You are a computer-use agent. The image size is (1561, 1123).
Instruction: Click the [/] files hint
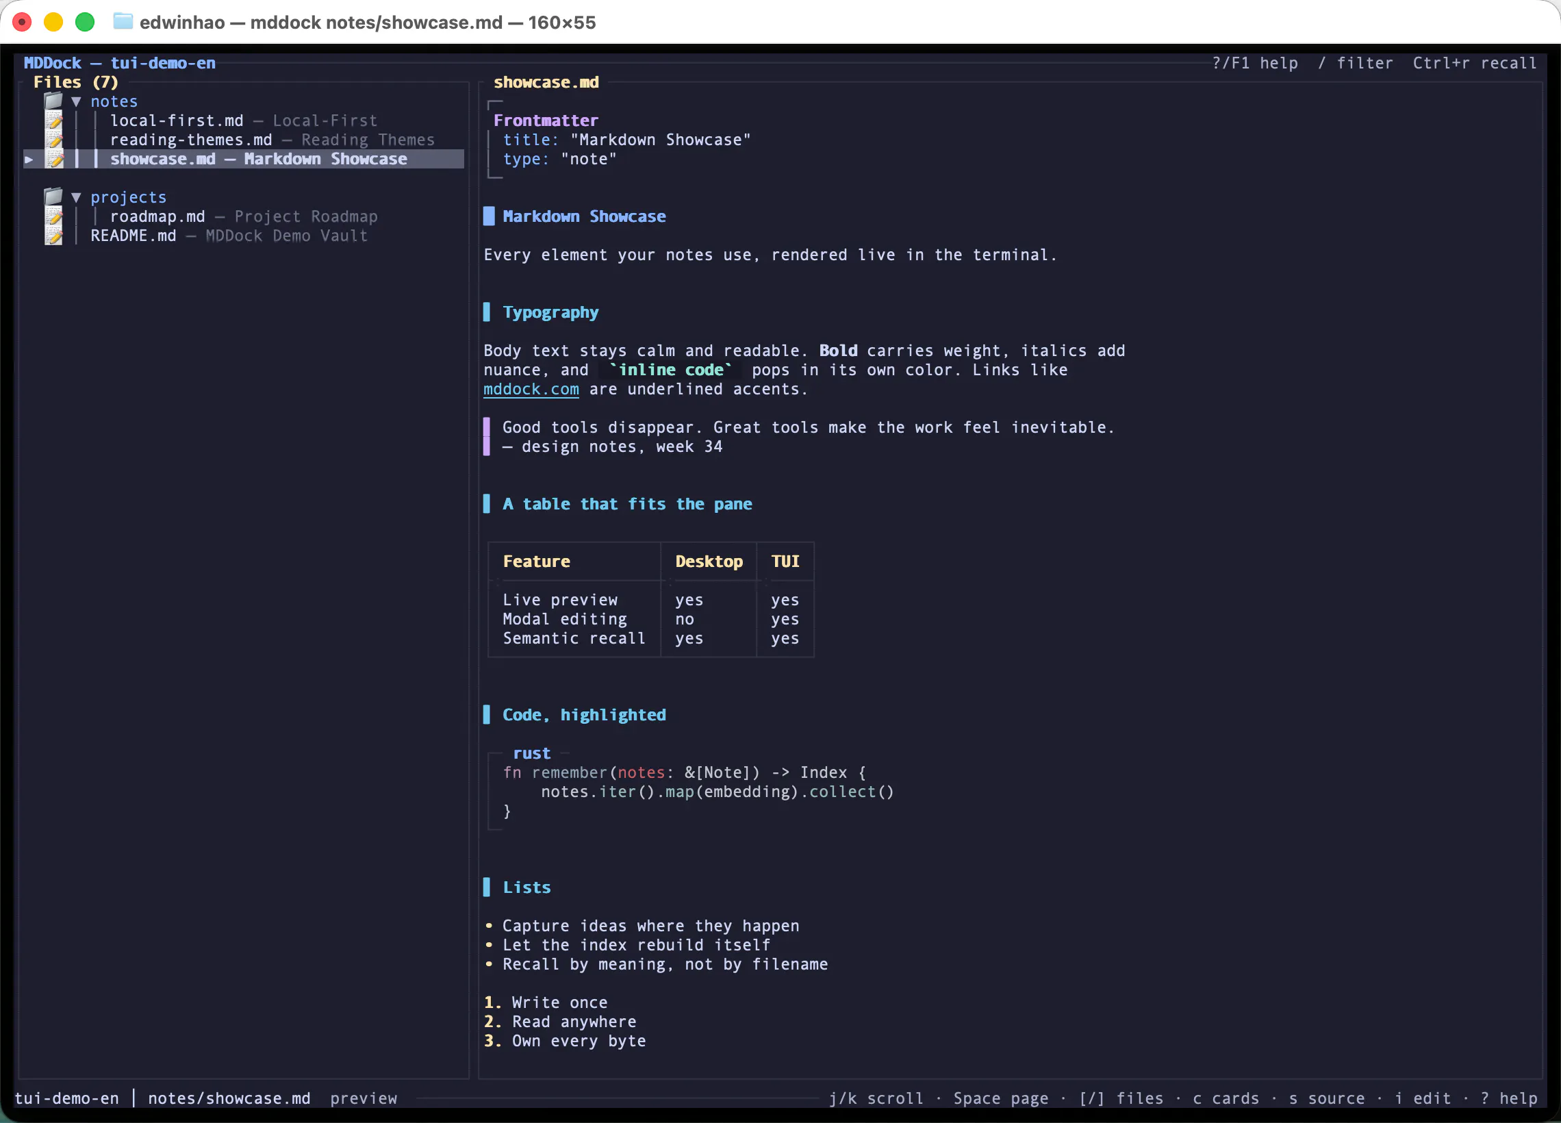pos(1121,1098)
